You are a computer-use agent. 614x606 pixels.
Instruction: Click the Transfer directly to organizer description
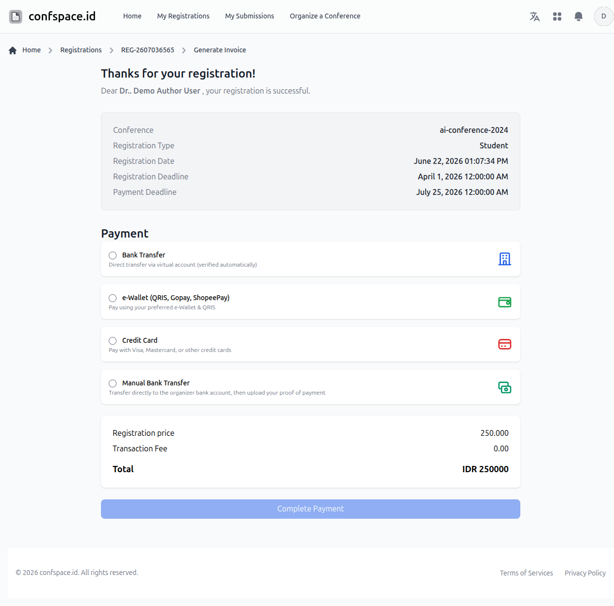(x=217, y=393)
